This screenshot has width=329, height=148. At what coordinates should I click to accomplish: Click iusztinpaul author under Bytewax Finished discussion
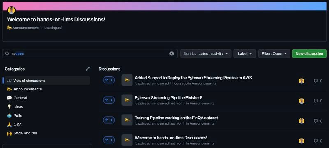(143, 103)
